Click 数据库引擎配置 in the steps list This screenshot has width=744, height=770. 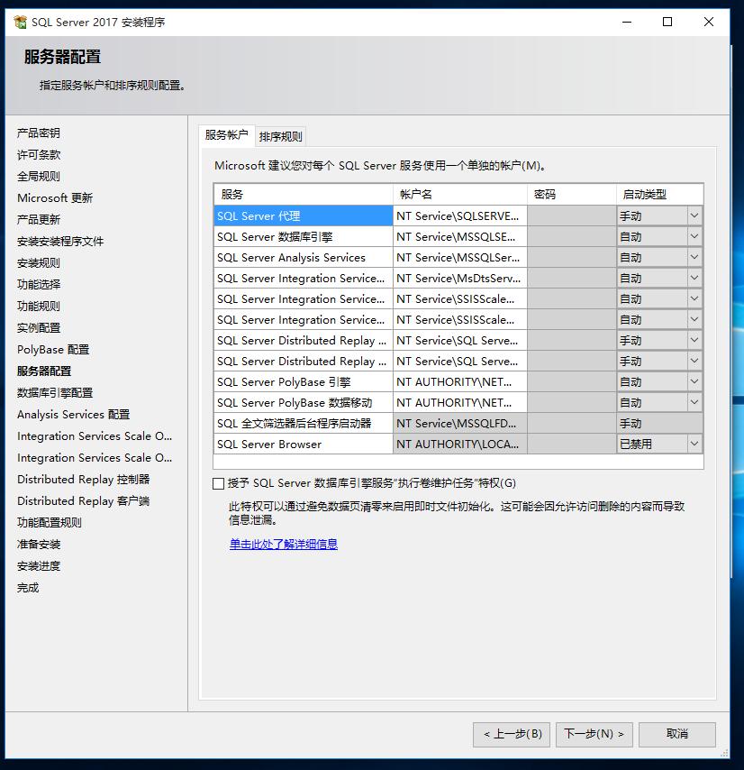tap(55, 392)
